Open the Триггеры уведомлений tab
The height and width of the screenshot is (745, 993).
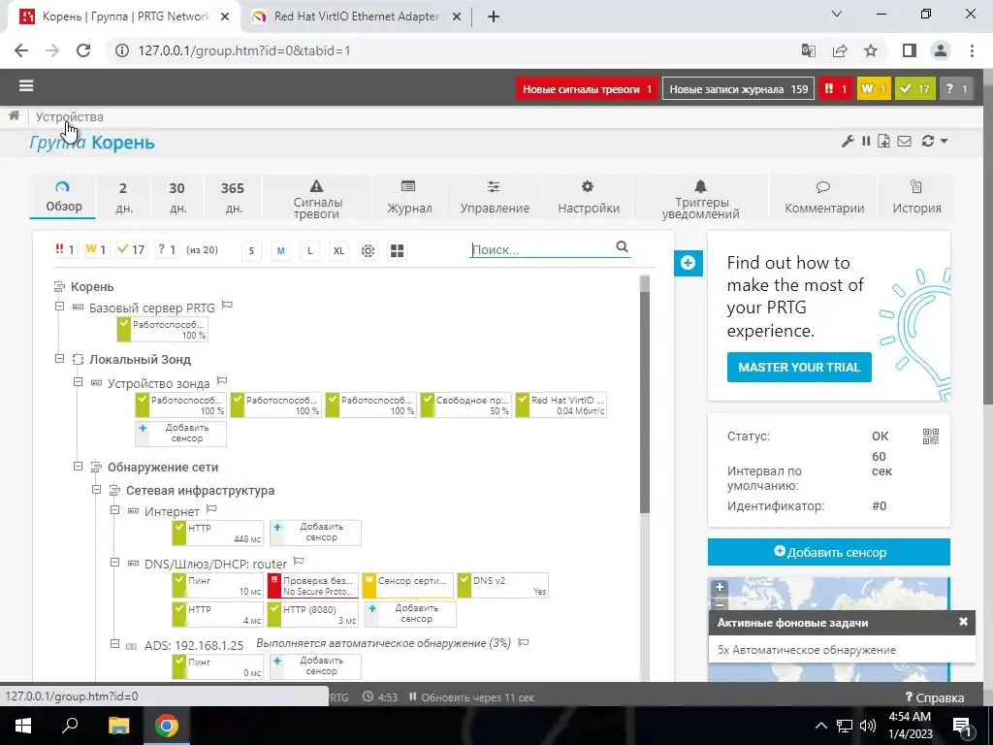[x=700, y=197]
